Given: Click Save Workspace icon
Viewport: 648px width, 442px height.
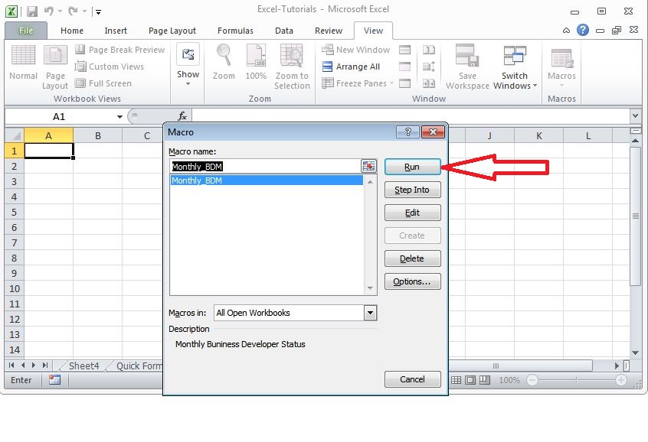Looking at the screenshot, I should [x=467, y=67].
